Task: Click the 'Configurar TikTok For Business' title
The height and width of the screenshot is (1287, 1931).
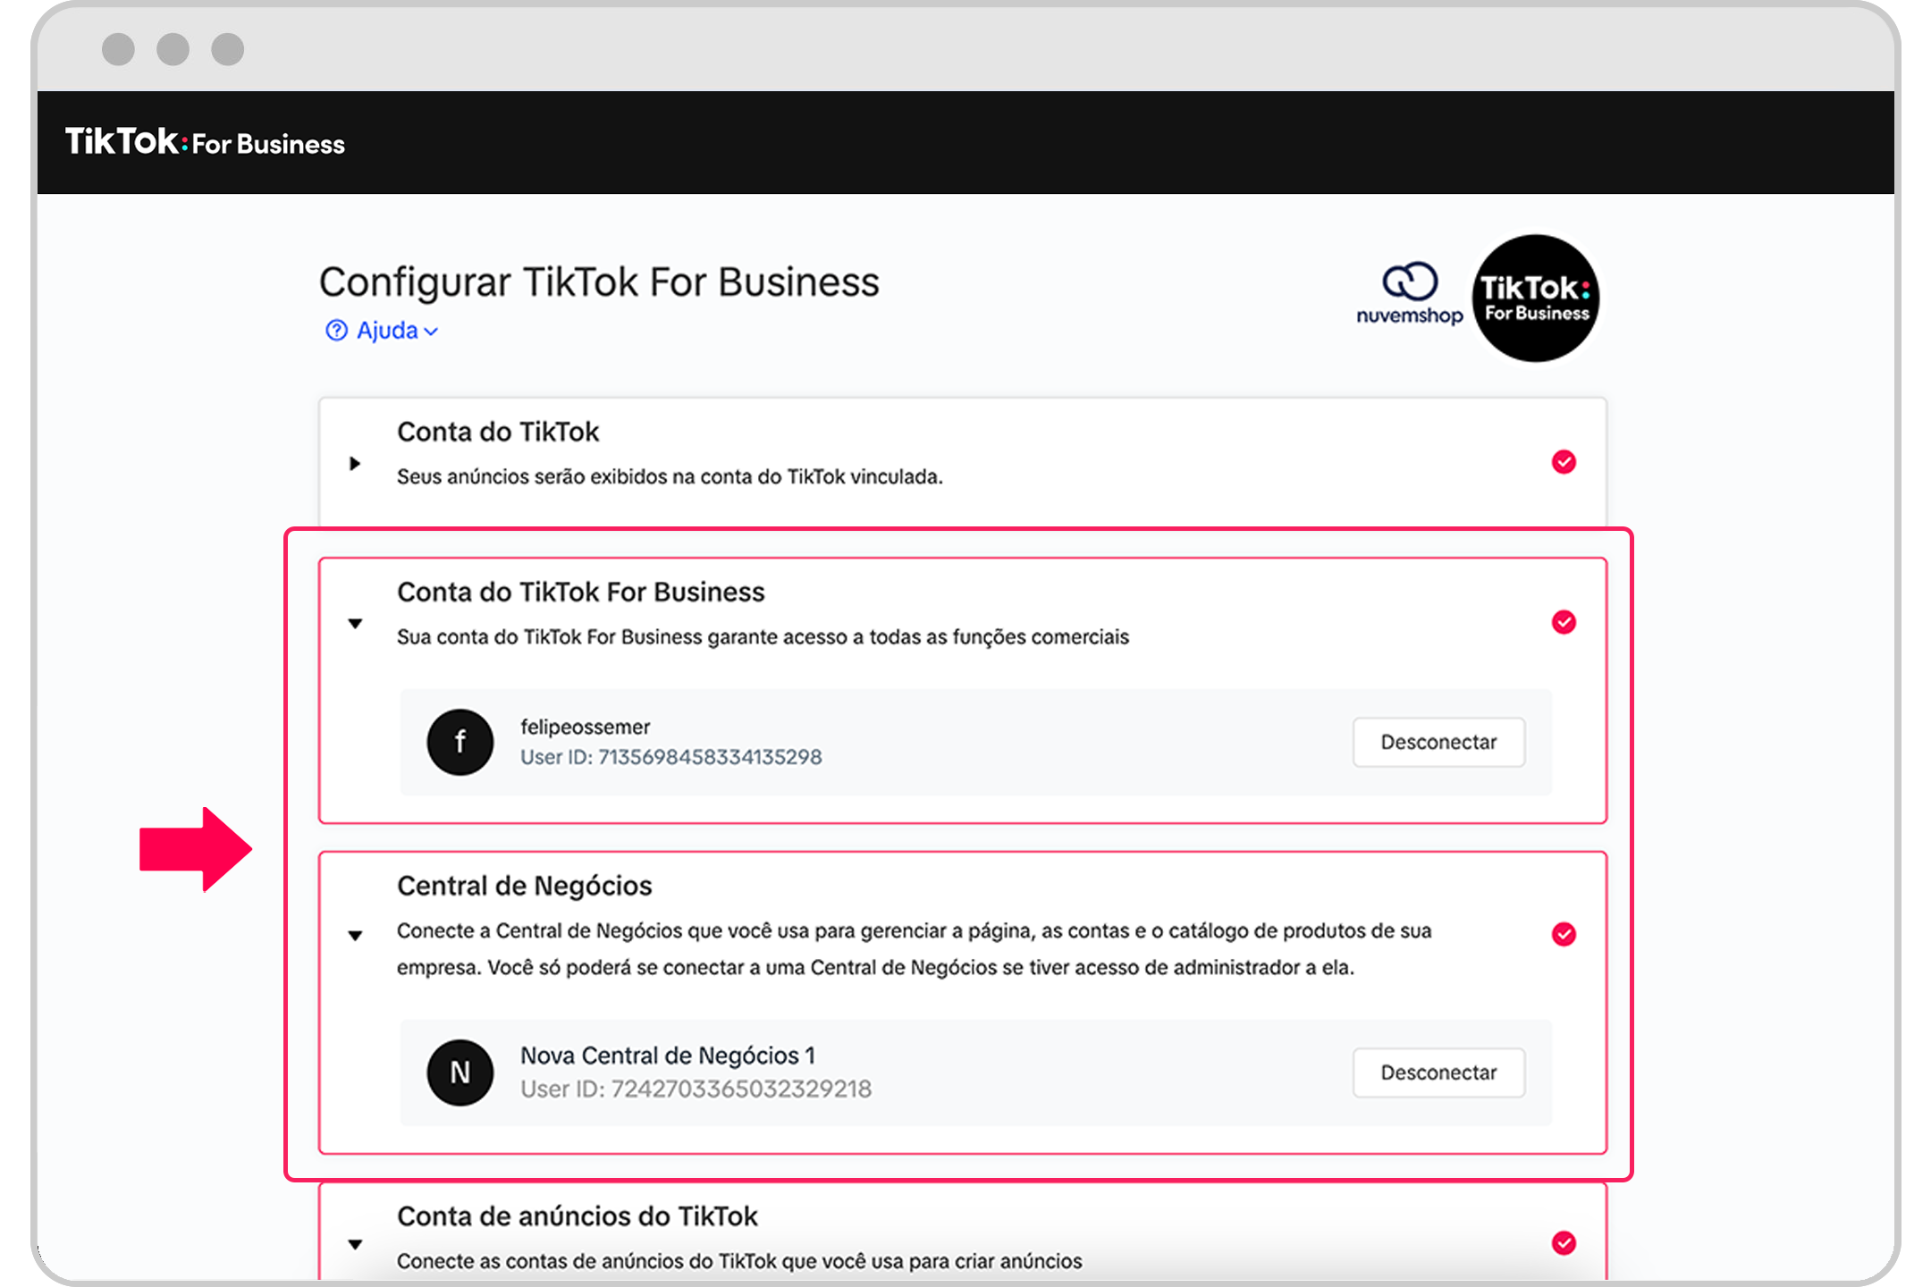Action: pos(599,282)
